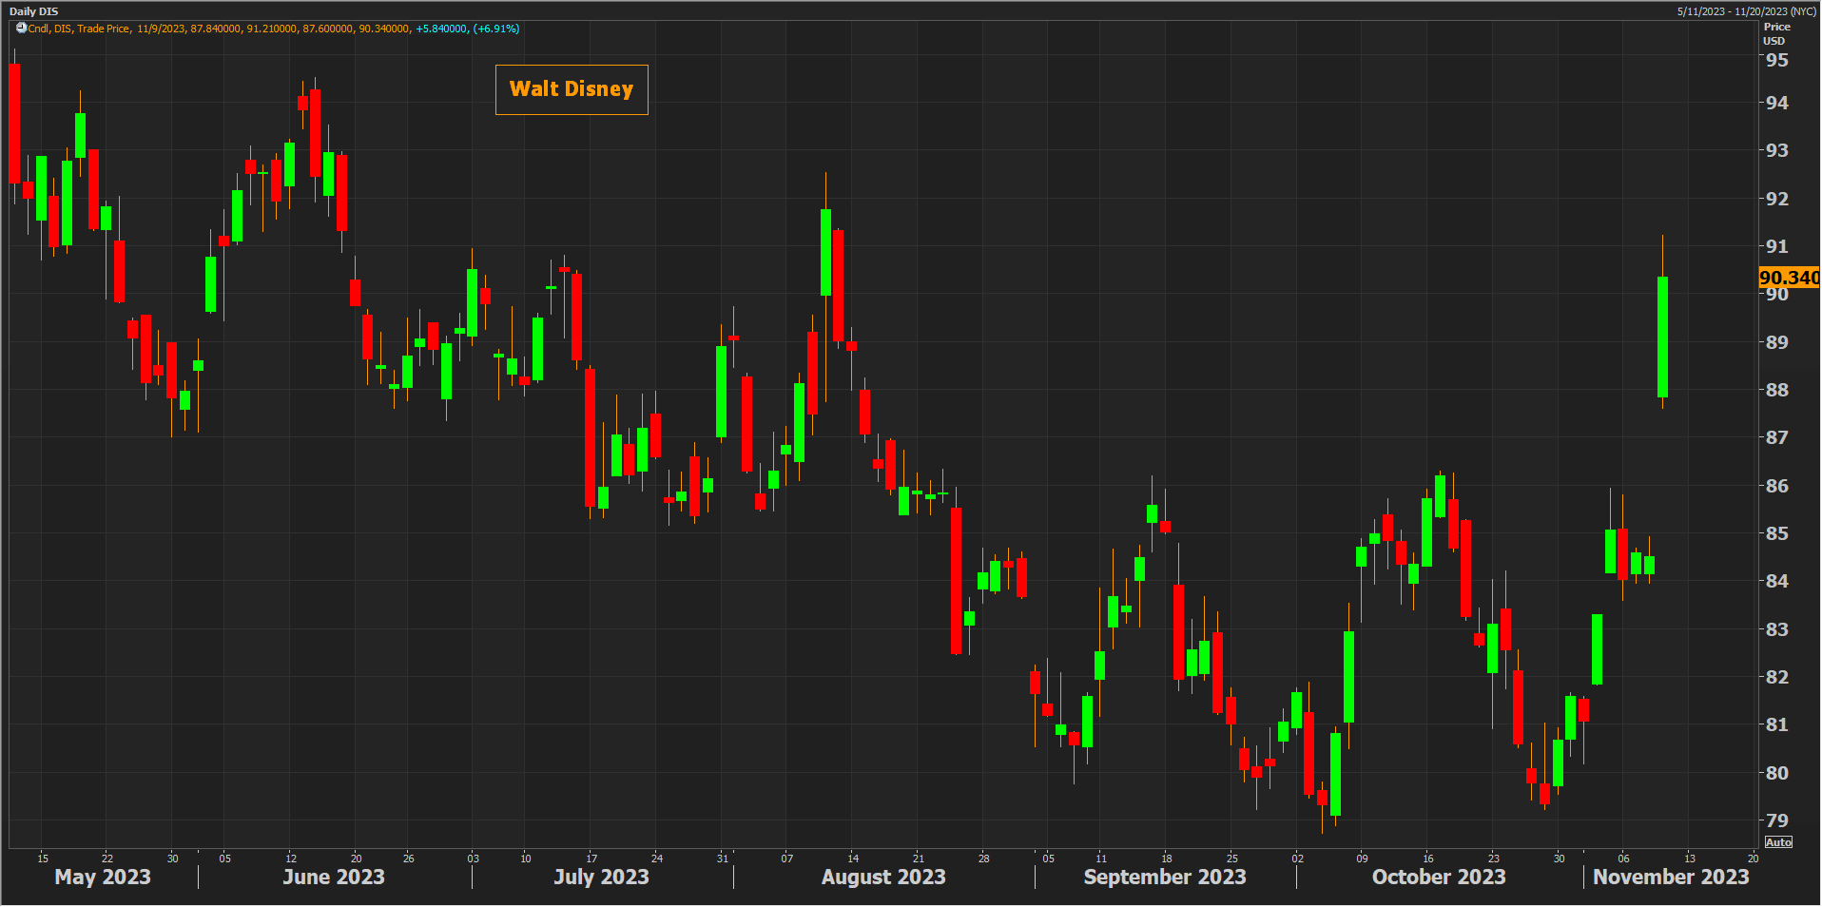The image size is (1822, 907).
Task: Click the 79 price level on axis
Action: tap(1776, 820)
